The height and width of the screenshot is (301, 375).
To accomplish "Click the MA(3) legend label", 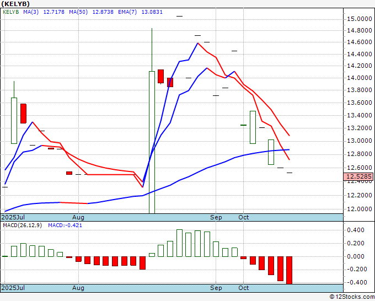I will click(31, 12).
